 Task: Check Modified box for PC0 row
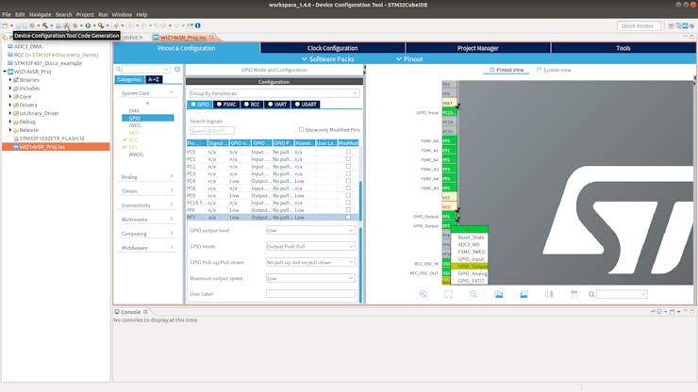coord(348,152)
